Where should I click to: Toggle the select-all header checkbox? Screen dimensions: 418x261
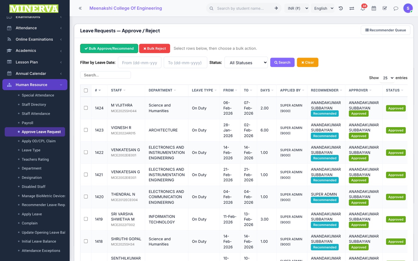pyautogui.click(x=86, y=90)
